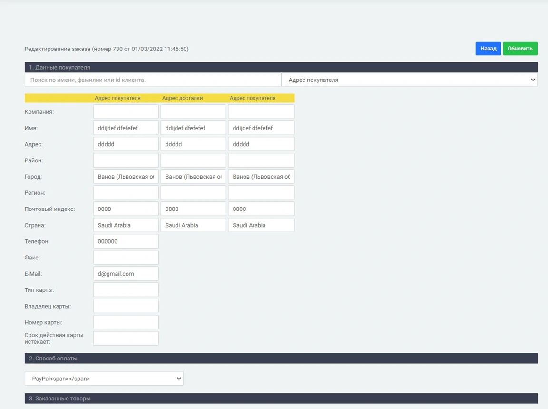Select the Имя field under Адрес доставки
This screenshot has height=409, width=548.
tap(193, 128)
